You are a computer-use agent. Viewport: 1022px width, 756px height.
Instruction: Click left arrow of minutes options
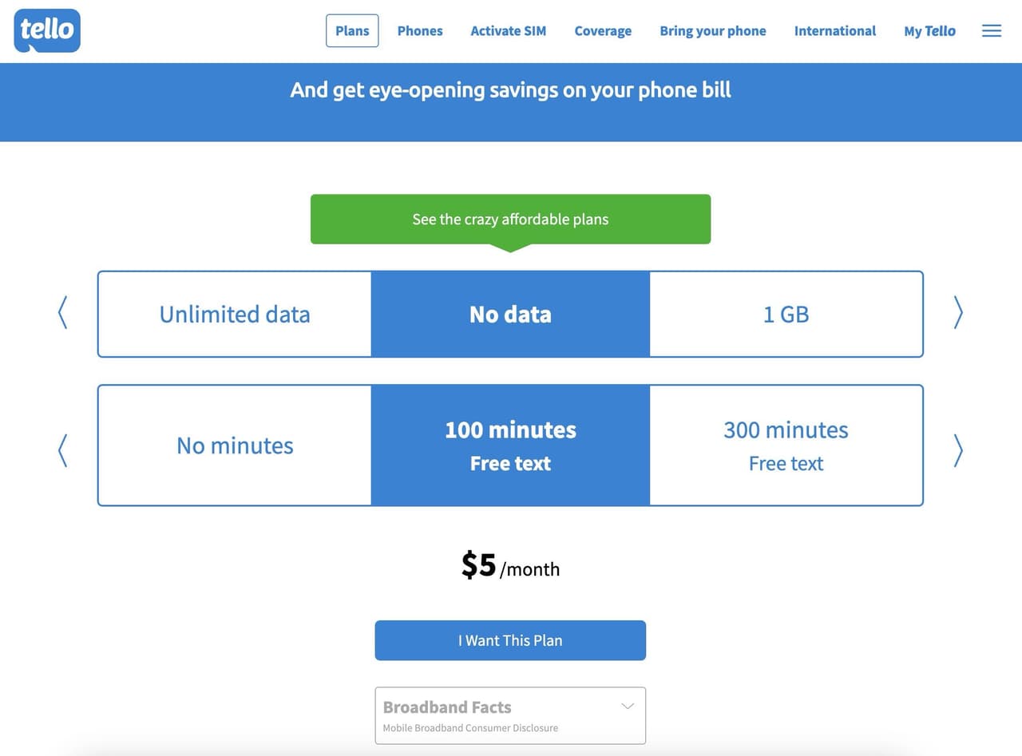pos(63,450)
